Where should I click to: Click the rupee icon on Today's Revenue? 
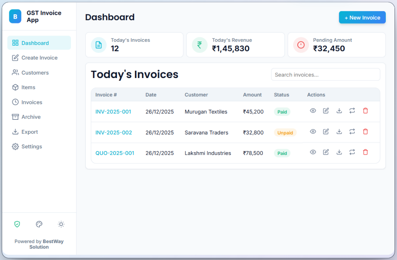[x=200, y=45]
